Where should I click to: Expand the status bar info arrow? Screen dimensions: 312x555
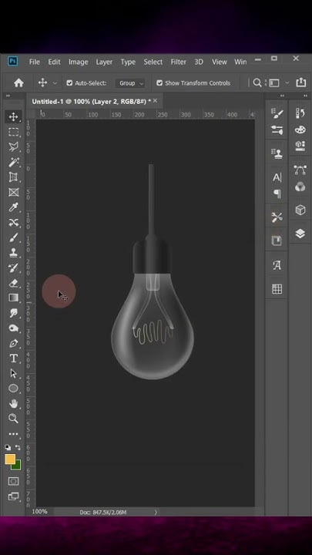pyautogui.click(x=156, y=512)
